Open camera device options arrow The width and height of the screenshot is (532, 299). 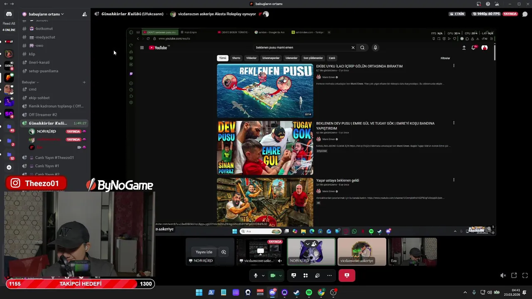coord(281,275)
